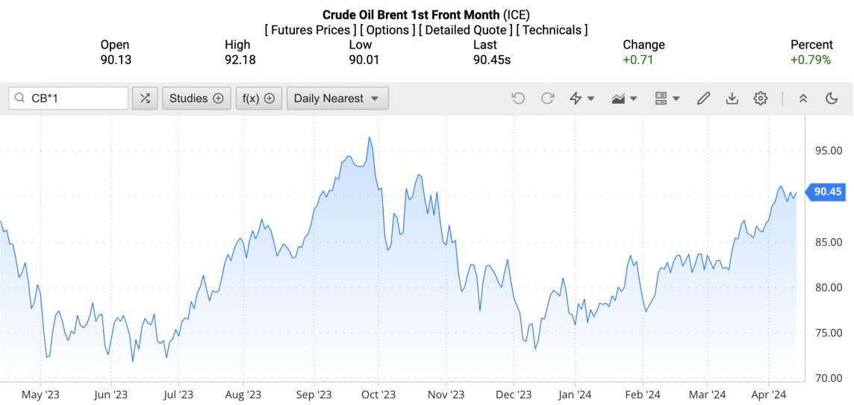
Task: Click the 90.45 price label on axis
Action: pyautogui.click(x=827, y=192)
